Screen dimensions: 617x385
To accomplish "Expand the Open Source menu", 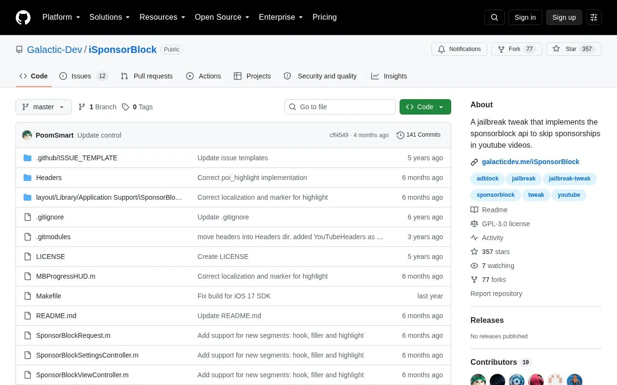I will point(222,17).
